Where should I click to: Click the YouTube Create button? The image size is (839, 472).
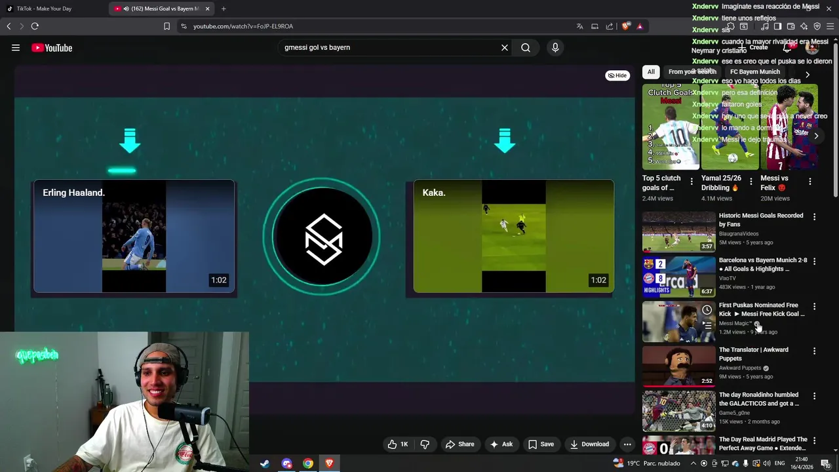(754, 48)
